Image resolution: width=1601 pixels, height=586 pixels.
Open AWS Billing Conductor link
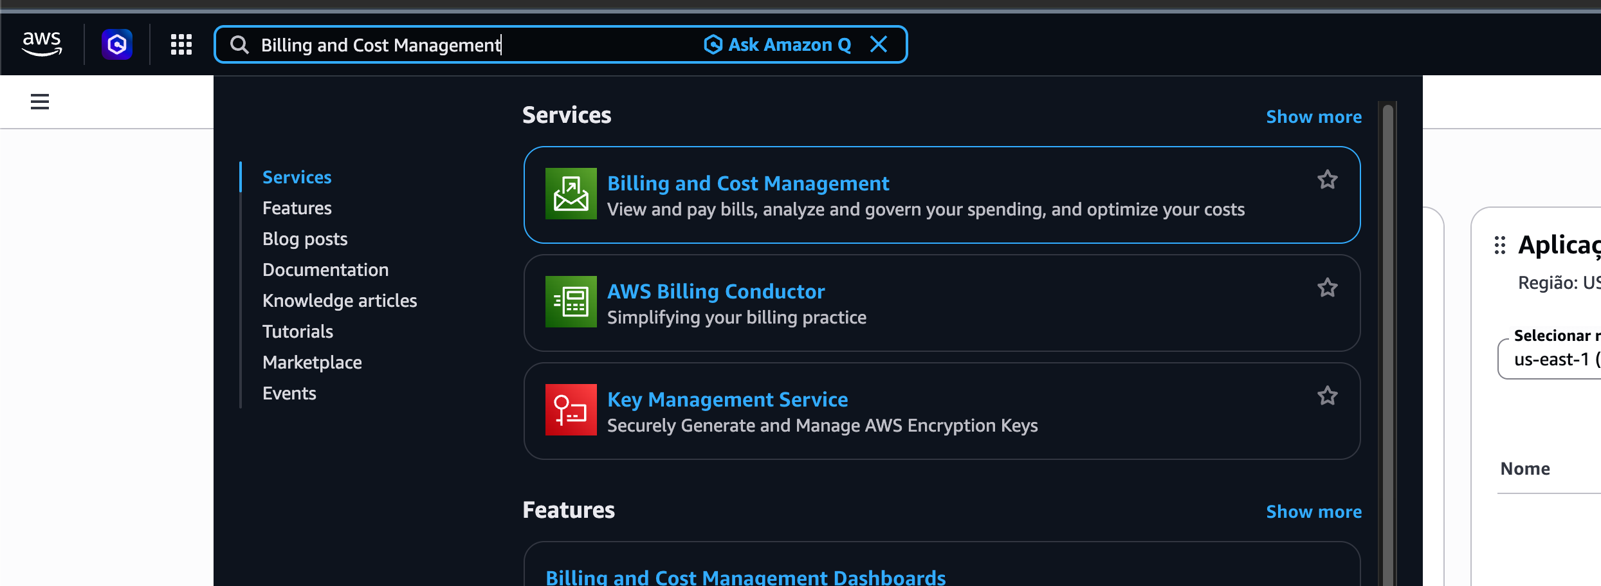click(716, 291)
